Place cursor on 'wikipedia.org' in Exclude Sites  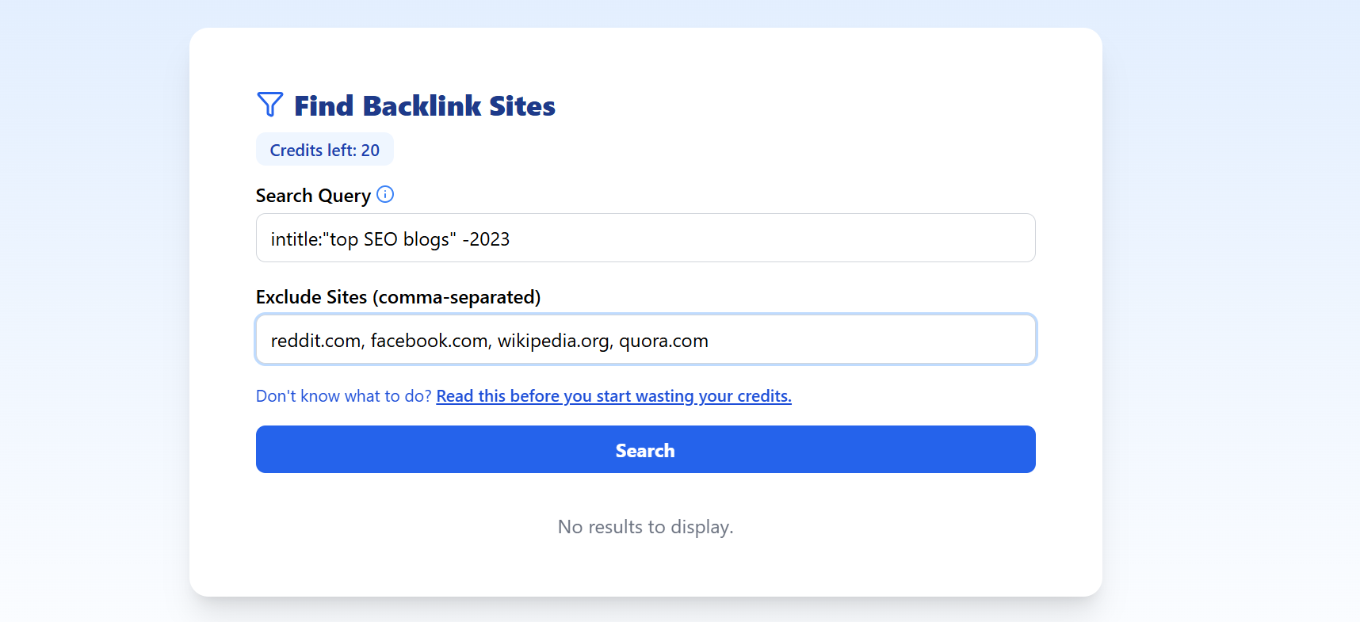(x=553, y=341)
